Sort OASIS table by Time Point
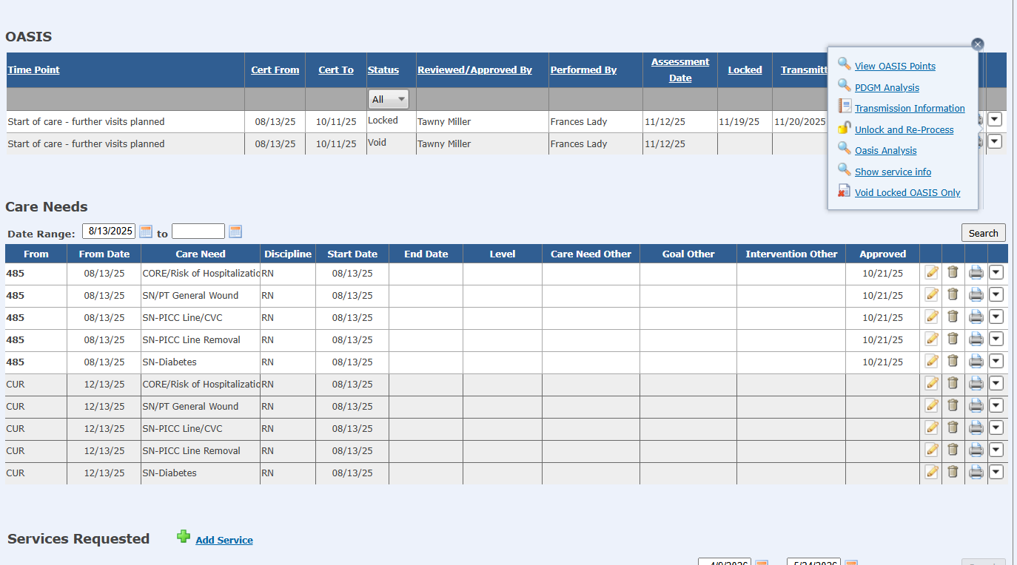 [33, 70]
